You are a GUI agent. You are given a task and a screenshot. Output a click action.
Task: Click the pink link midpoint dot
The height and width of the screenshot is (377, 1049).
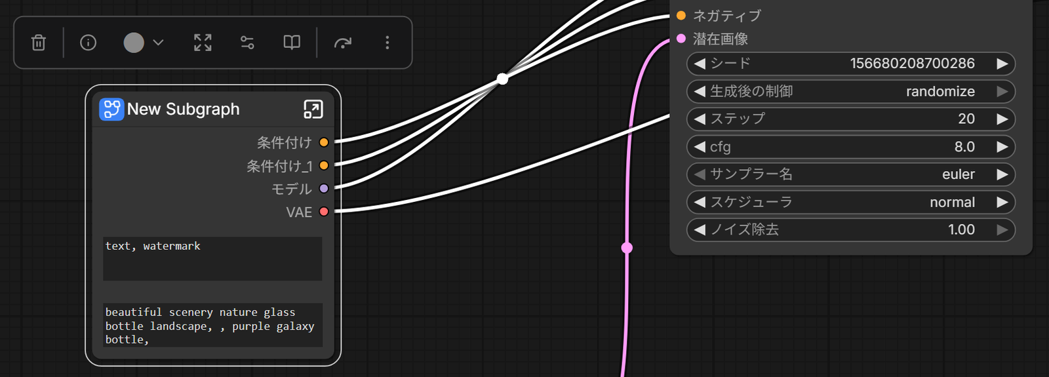pyautogui.click(x=627, y=248)
